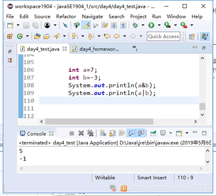Screen dimensions: 216x196
Task: Select the Console view tab
Action: point(36,134)
